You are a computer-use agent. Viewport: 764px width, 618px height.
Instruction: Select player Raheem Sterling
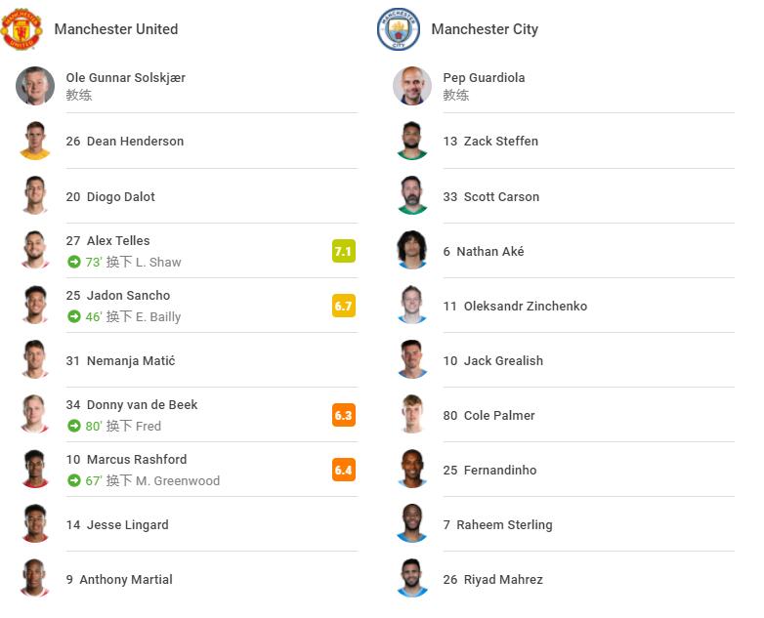click(x=498, y=525)
